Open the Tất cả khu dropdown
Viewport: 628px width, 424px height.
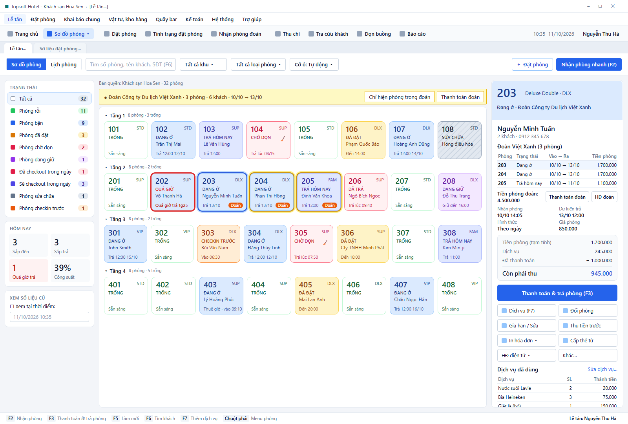(x=203, y=64)
